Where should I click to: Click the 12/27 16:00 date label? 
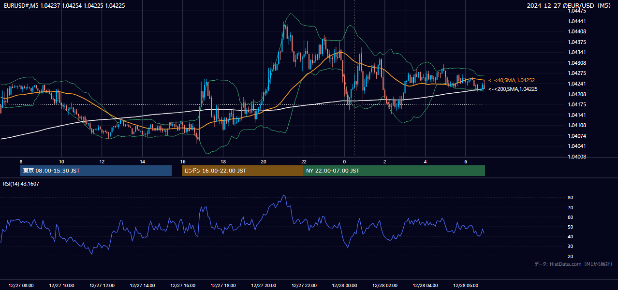pos(183,286)
